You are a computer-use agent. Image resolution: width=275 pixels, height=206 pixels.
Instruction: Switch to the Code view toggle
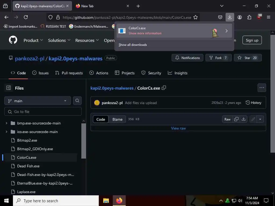[x=101, y=119]
